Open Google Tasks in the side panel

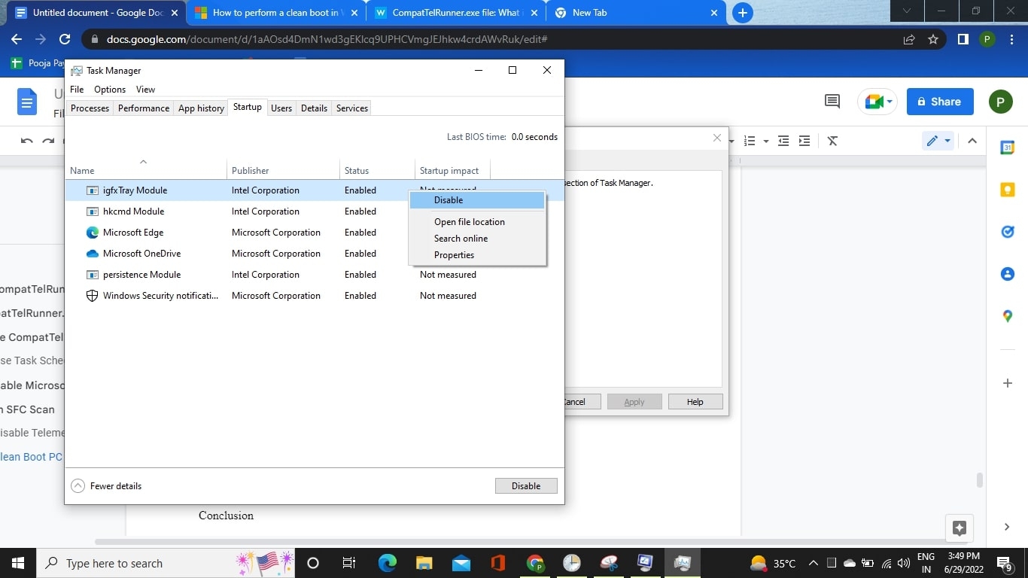coord(1008,232)
